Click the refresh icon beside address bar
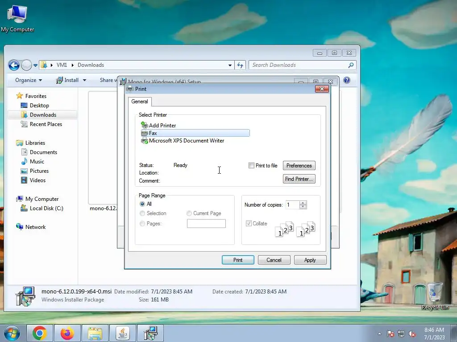Image resolution: width=457 pixels, height=342 pixels. 240,65
